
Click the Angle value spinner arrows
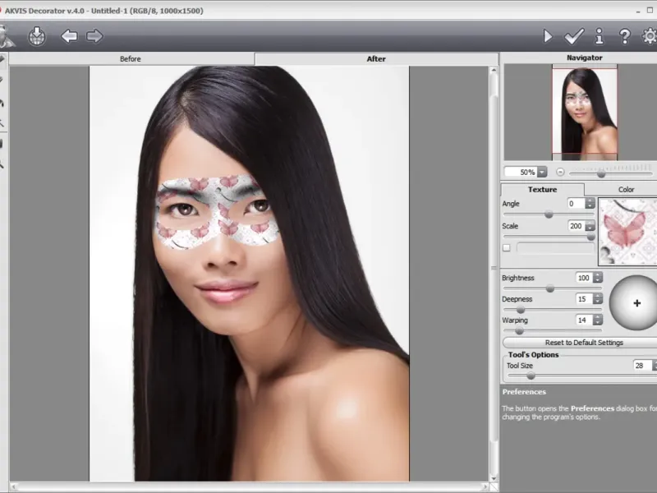590,203
